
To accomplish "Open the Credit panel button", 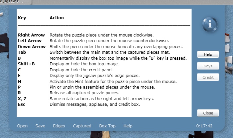I will point(208,77).
